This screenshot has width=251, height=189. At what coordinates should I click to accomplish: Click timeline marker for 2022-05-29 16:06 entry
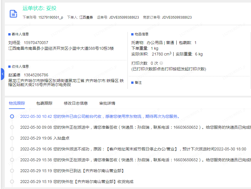(x=12, y=149)
